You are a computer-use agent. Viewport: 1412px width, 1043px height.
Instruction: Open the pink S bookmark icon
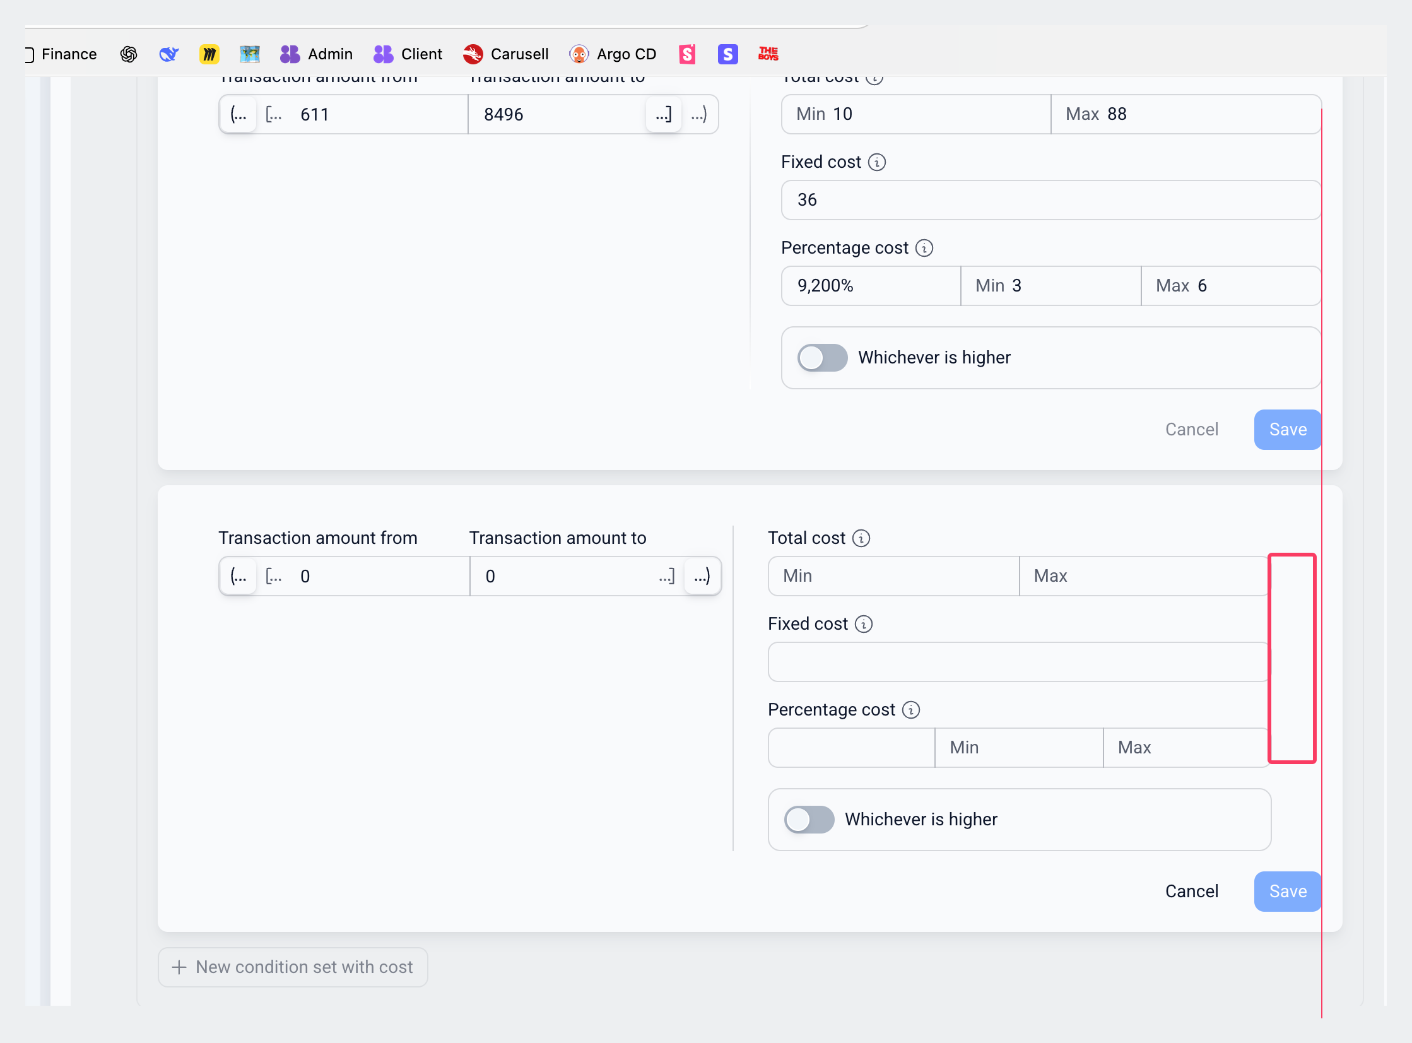tap(686, 54)
